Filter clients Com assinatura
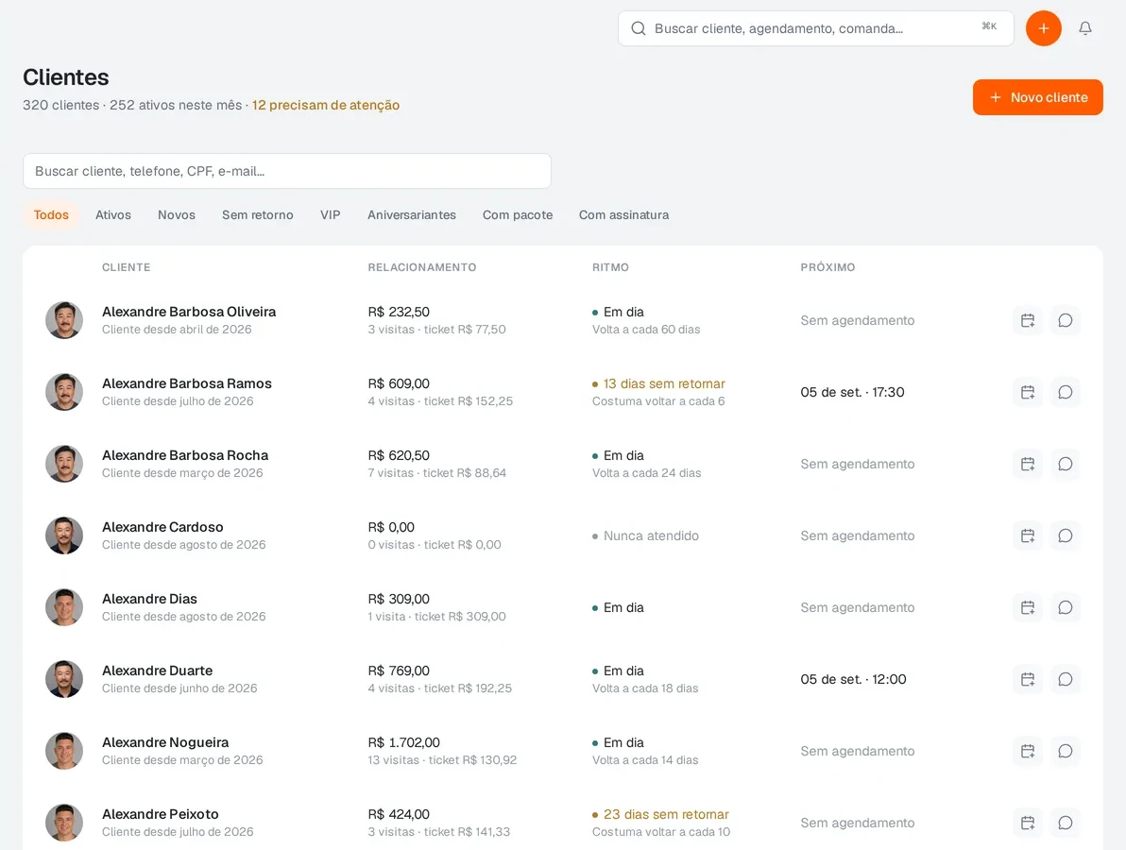The image size is (1126, 850). 624,214
